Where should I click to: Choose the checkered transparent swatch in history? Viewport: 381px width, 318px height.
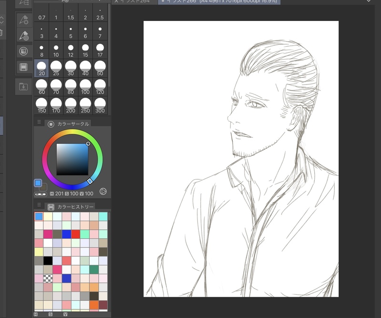48,278
